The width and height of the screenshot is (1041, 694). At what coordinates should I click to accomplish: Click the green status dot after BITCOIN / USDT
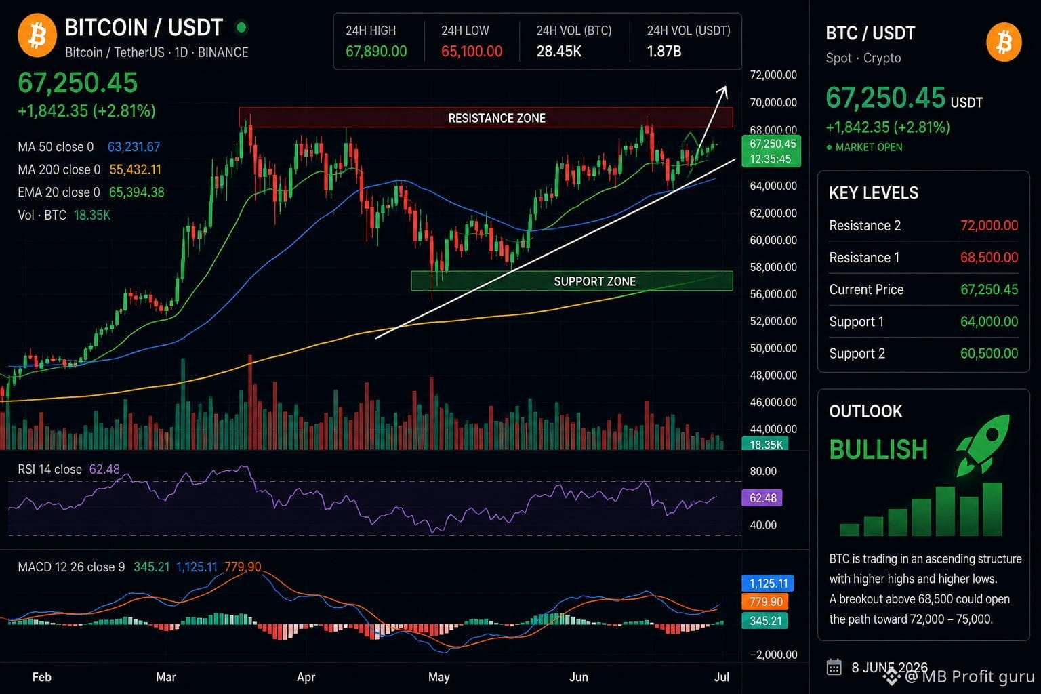pos(241,28)
